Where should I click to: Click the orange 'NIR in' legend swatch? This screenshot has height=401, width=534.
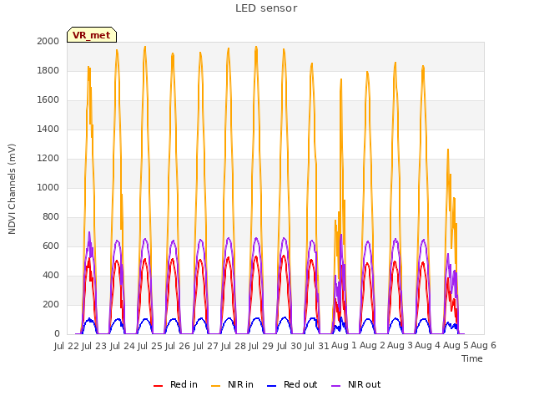pyautogui.click(x=216, y=386)
